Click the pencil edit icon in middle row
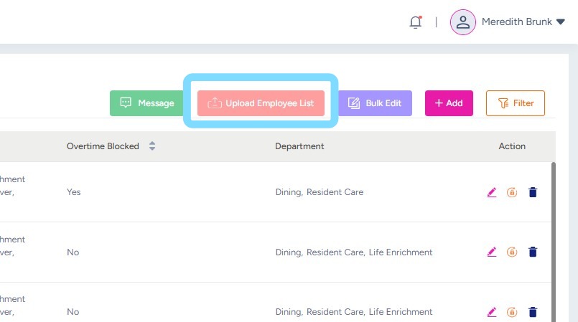The height and width of the screenshot is (322, 578). (492, 252)
